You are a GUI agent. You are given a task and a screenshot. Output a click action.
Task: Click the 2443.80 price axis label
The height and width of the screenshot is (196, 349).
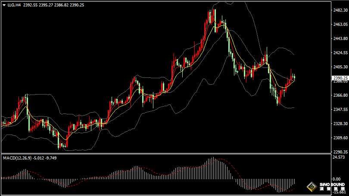[340, 39]
